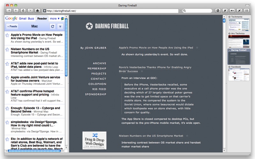255x159 pixels.
Task: Switch to the Gmail tab
Action: (x=23, y=18)
